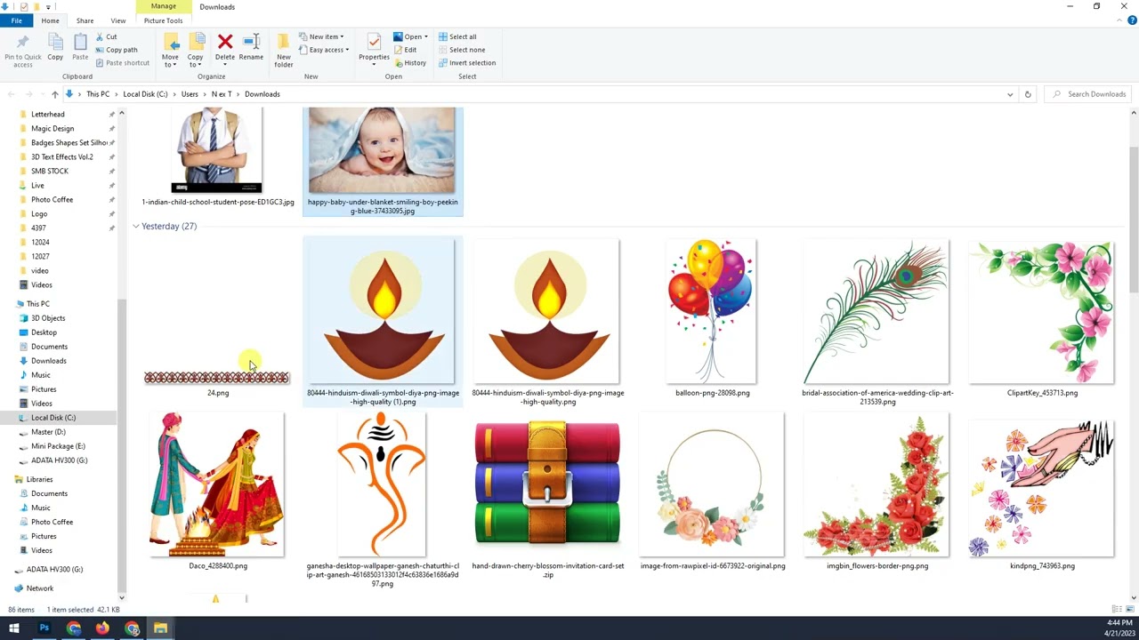Expand the address bar history dropdown
The image size is (1139, 640).
[x=1009, y=94]
